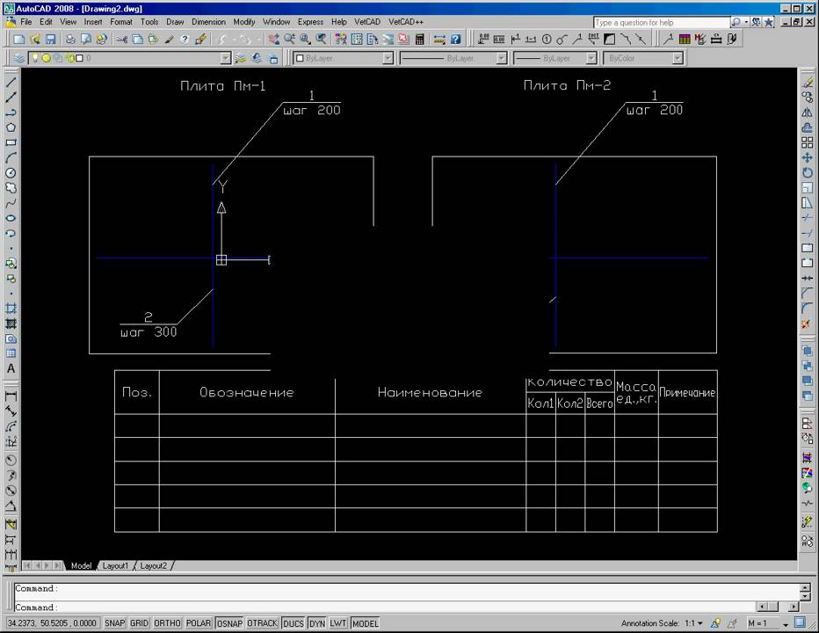Screen dimensions: 819x633
Task: Click the Zoom Realtime magnifier icon
Action: [289, 40]
